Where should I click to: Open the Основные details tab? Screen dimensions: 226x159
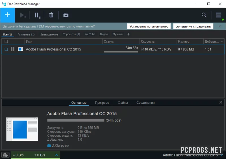pos(79,103)
